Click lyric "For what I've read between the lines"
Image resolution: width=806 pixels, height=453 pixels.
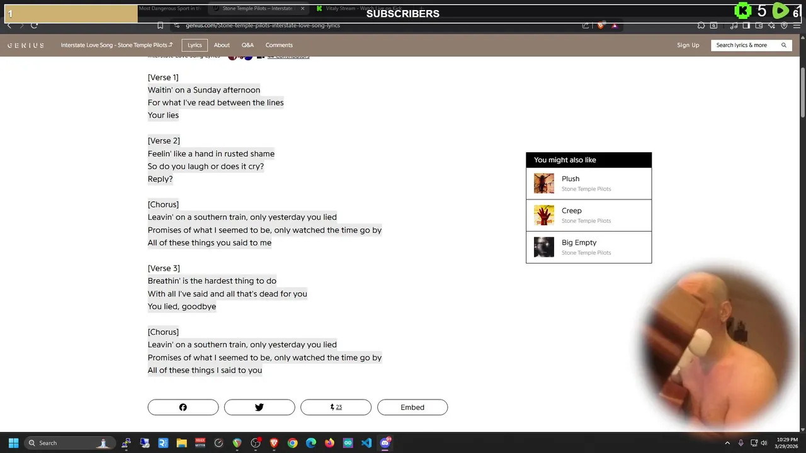(215, 103)
